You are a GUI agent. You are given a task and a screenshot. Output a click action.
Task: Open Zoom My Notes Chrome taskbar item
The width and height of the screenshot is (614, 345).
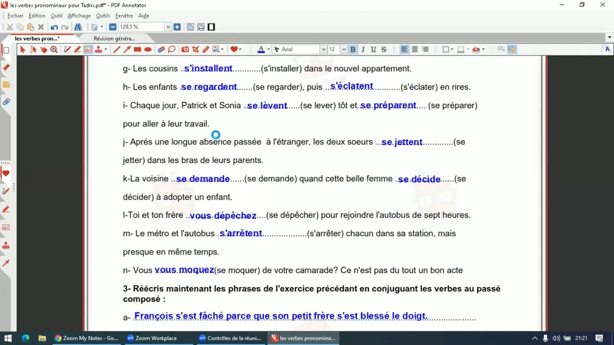[86, 338]
